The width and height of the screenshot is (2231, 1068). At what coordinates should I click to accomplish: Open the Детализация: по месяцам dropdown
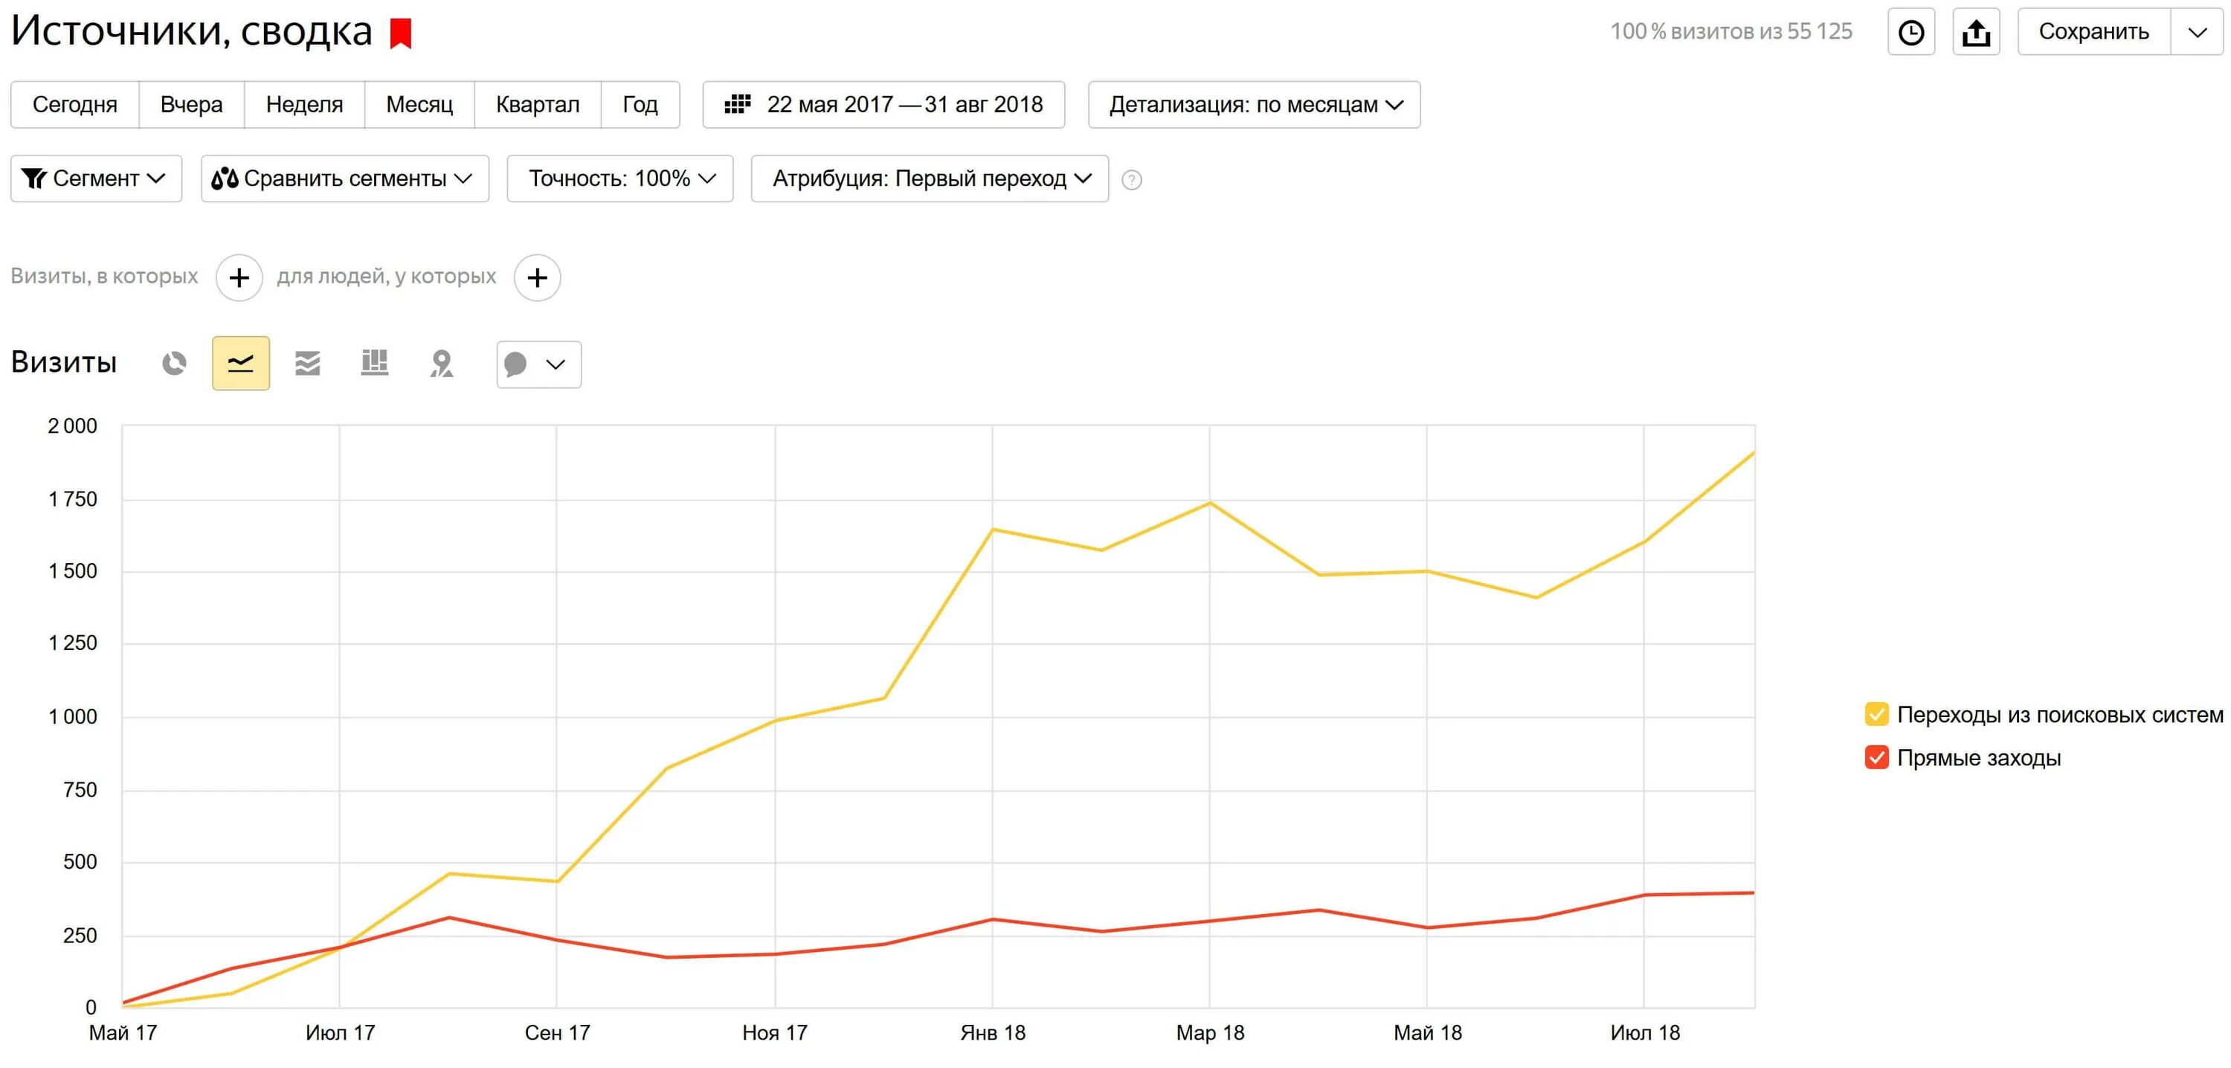1253,105
